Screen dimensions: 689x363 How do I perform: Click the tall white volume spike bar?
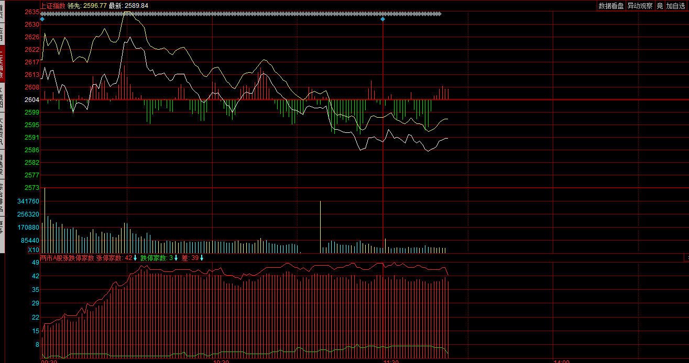pyautogui.click(x=320, y=226)
